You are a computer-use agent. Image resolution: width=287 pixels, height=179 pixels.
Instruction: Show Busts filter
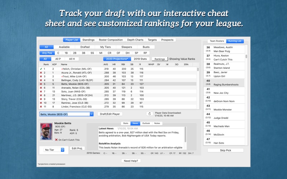146,47
